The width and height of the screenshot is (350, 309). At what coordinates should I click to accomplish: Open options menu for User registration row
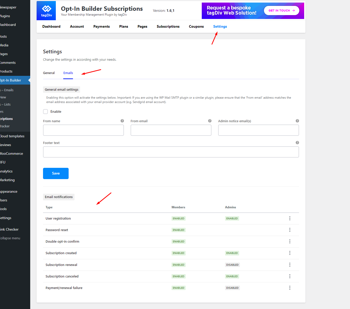pos(290,218)
